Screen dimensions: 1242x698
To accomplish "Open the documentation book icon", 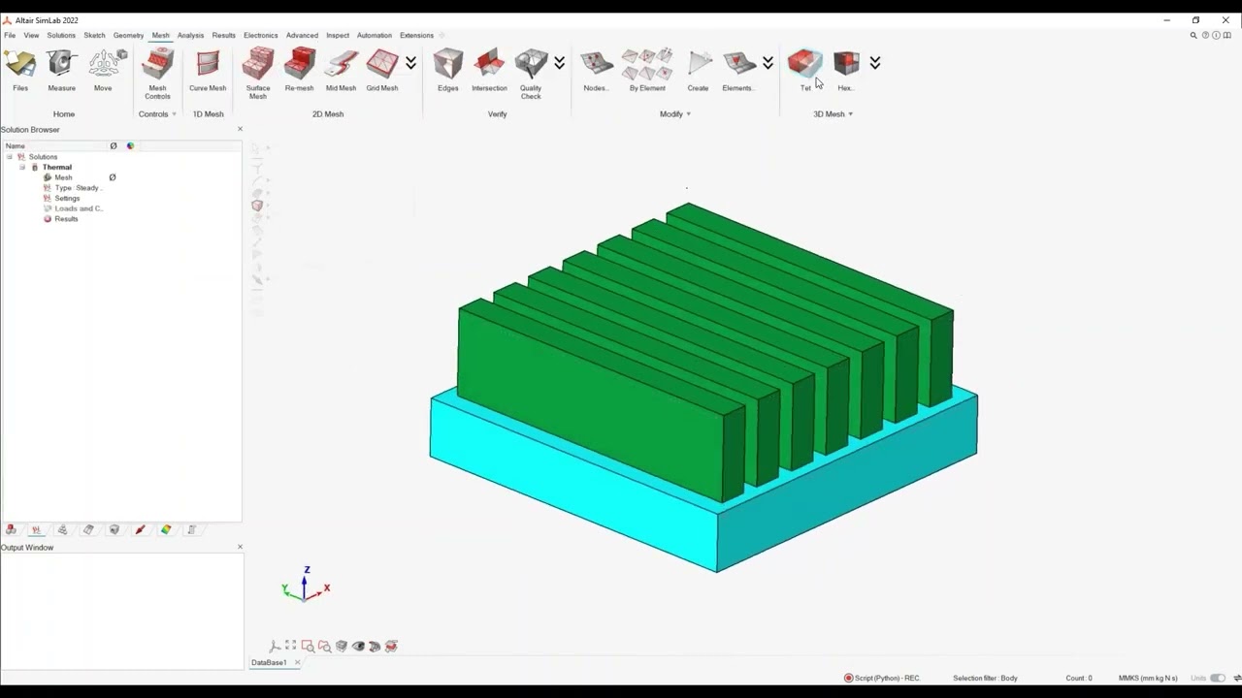I will pos(1227,36).
